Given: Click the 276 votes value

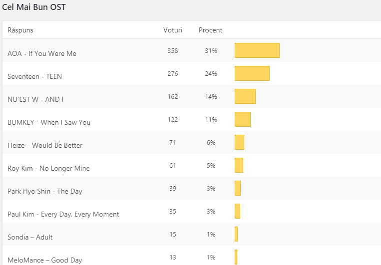Looking at the screenshot, I should tap(173, 73).
